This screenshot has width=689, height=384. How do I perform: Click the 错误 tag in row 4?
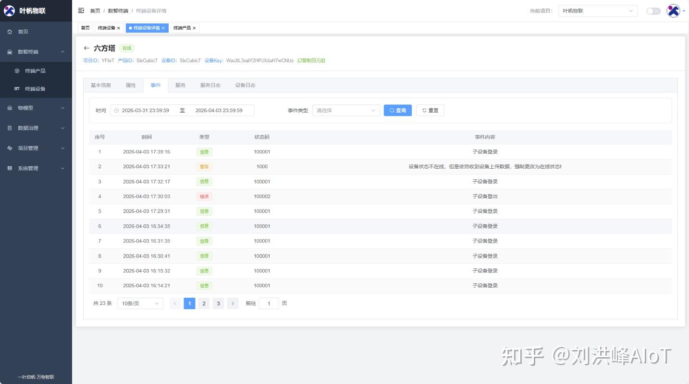click(204, 197)
